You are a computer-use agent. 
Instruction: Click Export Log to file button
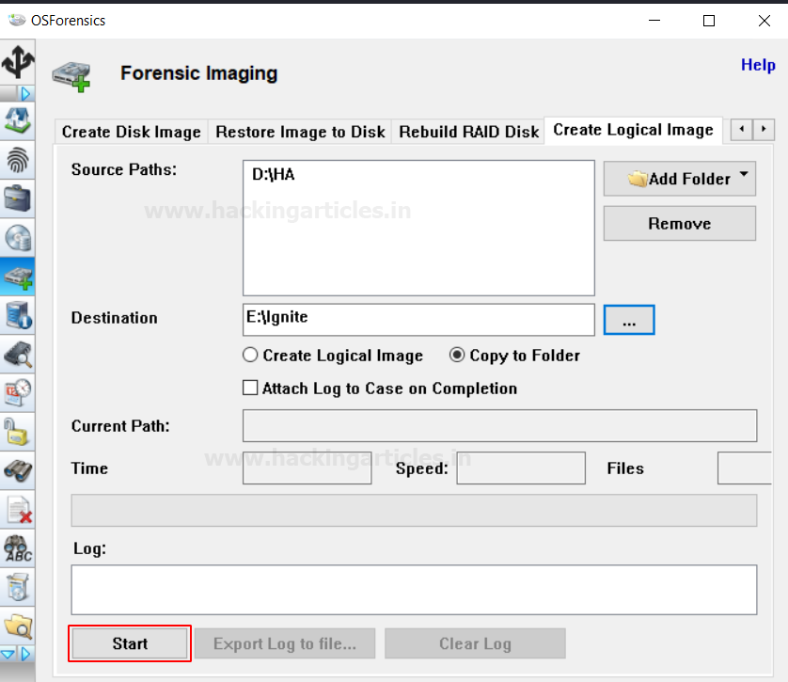[x=285, y=643]
